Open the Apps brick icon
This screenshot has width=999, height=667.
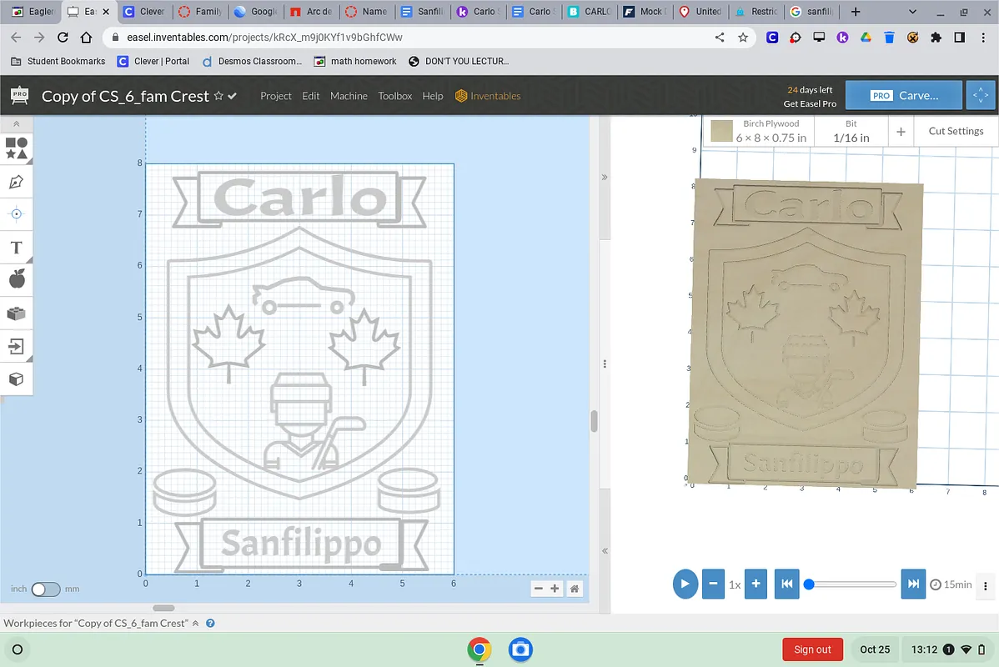[x=17, y=313]
